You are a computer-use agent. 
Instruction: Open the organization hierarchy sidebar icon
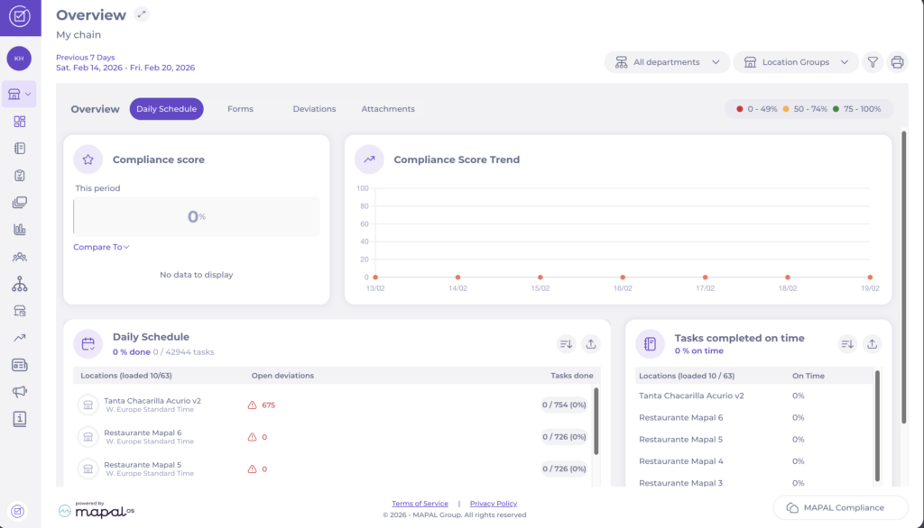pos(20,284)
